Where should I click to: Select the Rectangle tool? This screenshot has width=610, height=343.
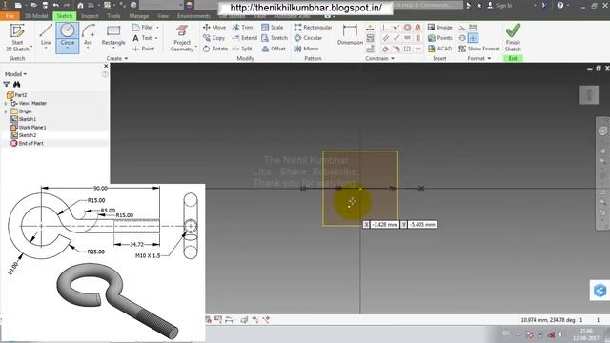point(113,36)
